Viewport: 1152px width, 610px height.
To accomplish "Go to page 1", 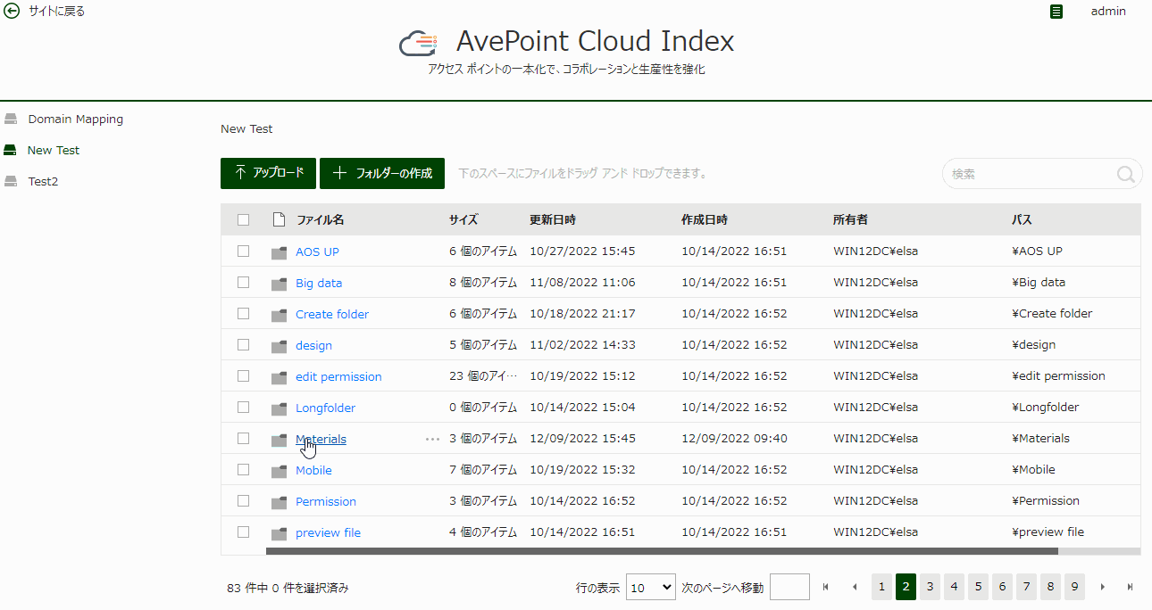I will point(882,587).
